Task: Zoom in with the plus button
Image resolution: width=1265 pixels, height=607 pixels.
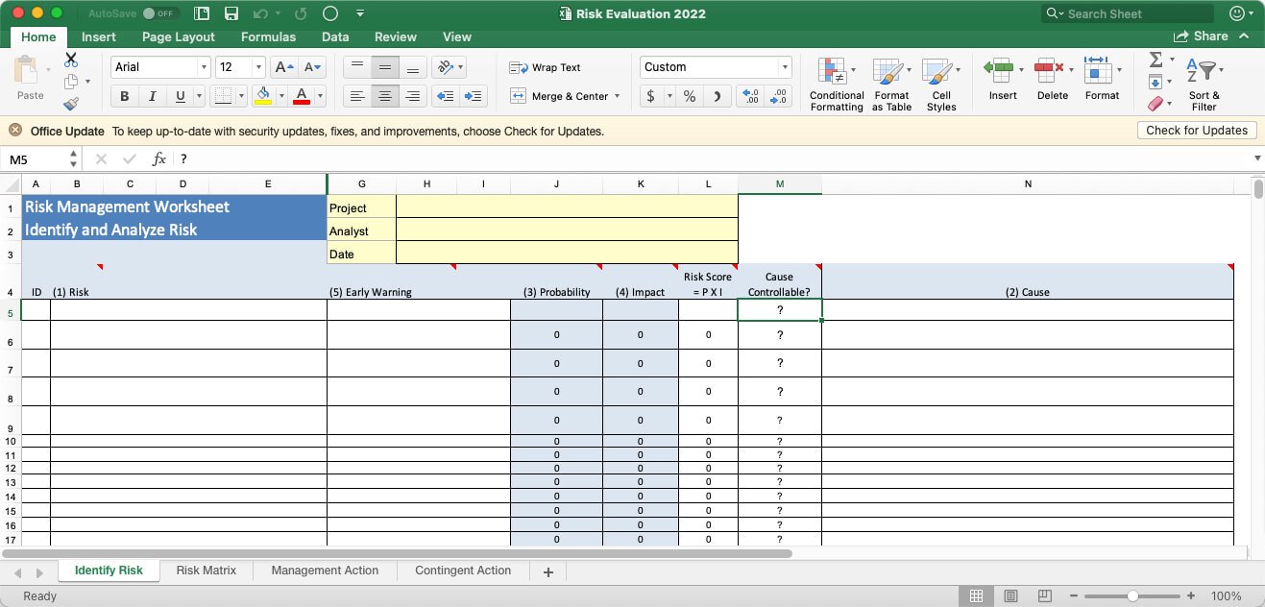Action: [x=1191, y=595]
